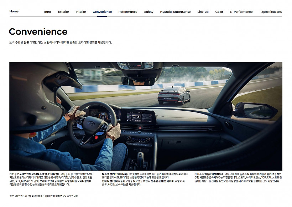Click the cockpit track-driving photo
Image resolution: width=292 pixels, height=207 pixels.
coord(146,116)
